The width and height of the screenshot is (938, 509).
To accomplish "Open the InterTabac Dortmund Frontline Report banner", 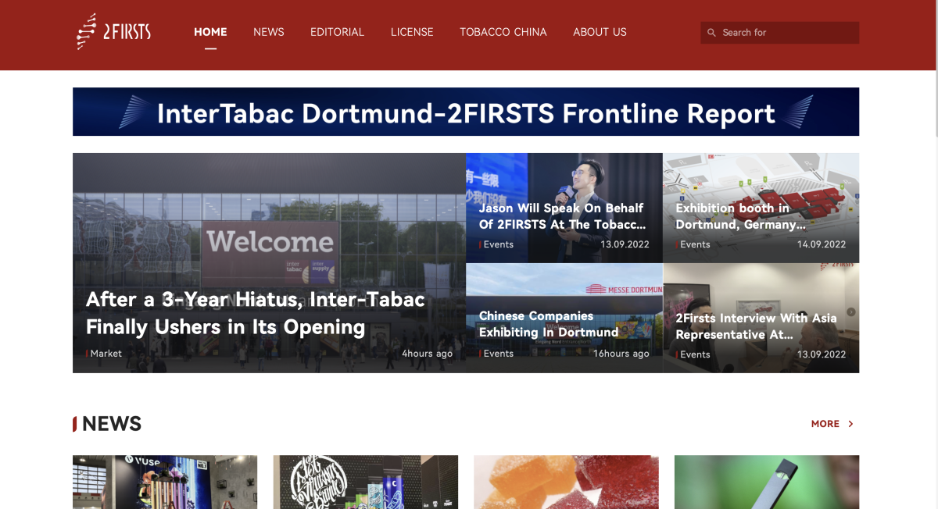I will pos(466,112).
